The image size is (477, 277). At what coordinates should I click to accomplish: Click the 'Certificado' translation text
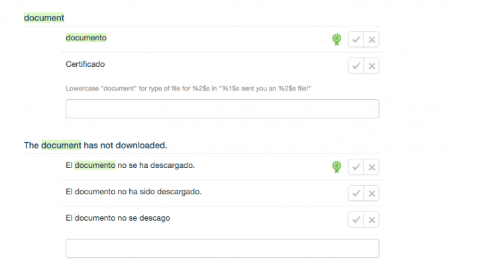tap(85, 64)
